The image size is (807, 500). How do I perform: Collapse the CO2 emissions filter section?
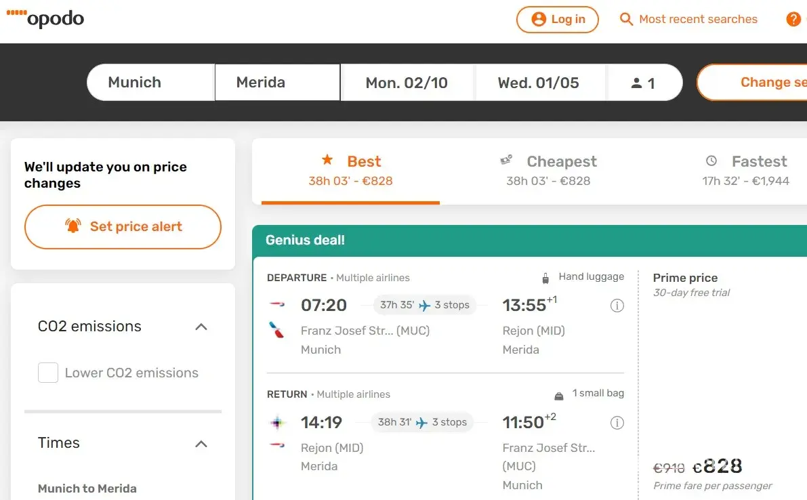(201, 327)
